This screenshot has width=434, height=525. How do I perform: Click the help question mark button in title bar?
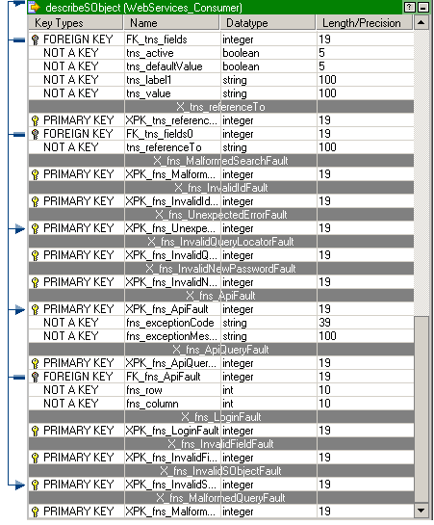409,7
